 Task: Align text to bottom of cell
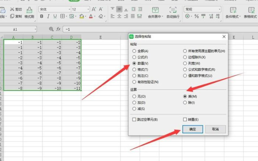[126, 9]
